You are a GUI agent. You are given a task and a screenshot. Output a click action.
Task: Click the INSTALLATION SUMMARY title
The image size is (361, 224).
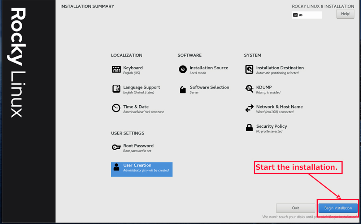(87, 6)
